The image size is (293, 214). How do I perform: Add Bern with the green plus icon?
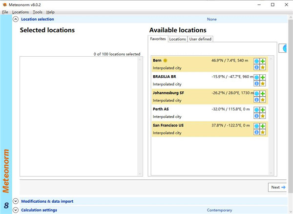(x=263, y=62)
